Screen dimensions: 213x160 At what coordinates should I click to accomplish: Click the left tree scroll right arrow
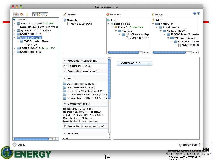point(57,139)
